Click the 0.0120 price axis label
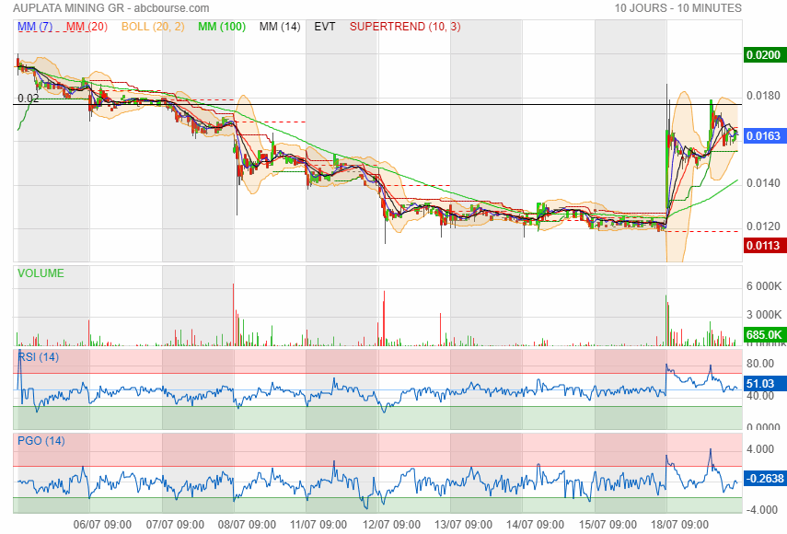787x534 pixels. (x=763, y=226)
